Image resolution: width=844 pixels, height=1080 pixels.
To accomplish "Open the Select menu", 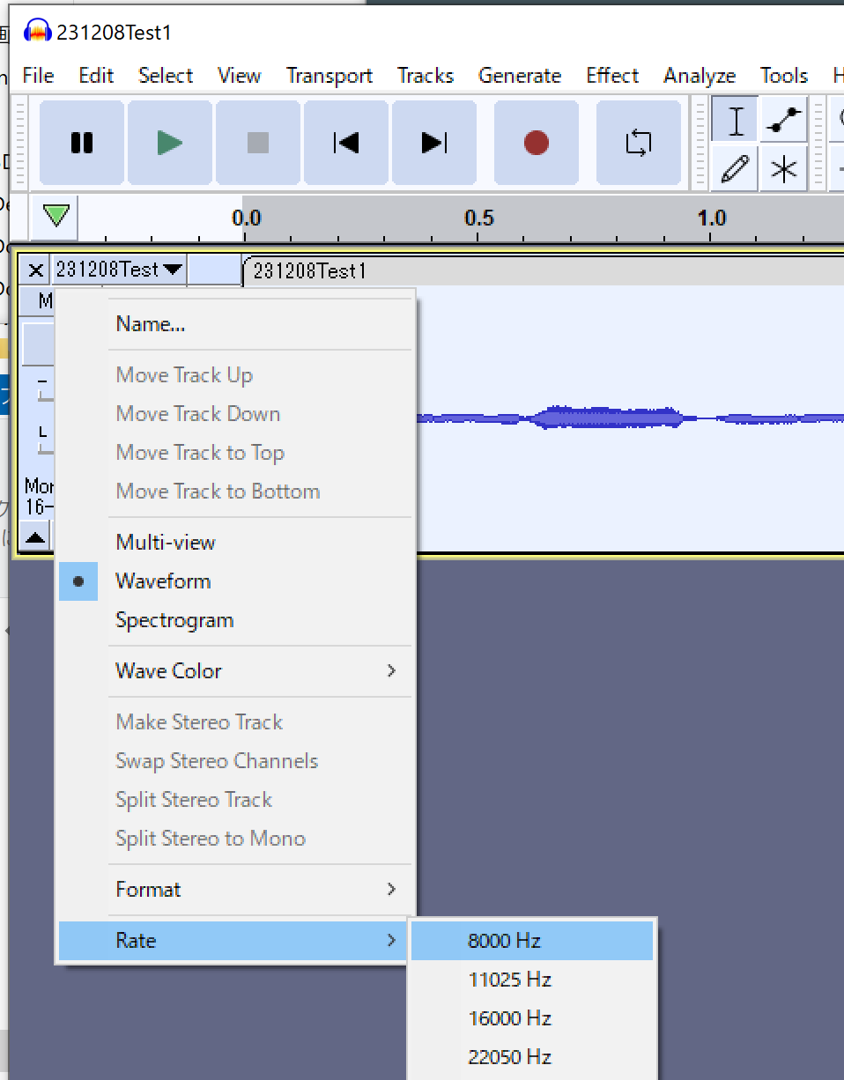I will pyautogui.click(x=166, y=76).
